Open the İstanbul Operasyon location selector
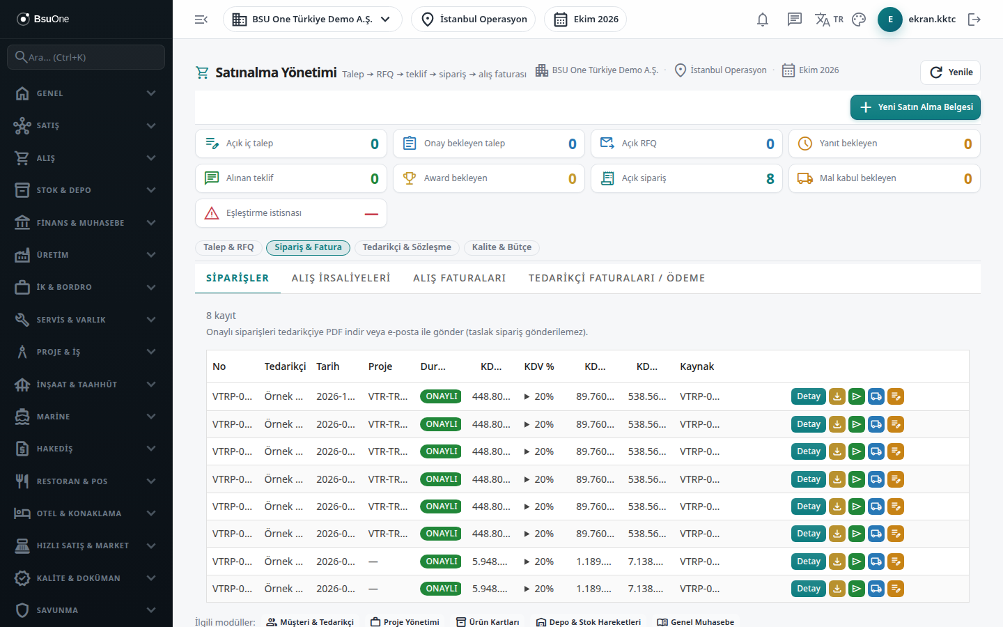 474,20
